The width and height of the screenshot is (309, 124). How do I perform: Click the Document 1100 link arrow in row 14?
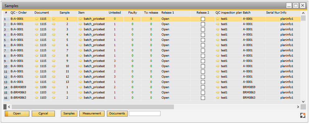click(37, 87)
